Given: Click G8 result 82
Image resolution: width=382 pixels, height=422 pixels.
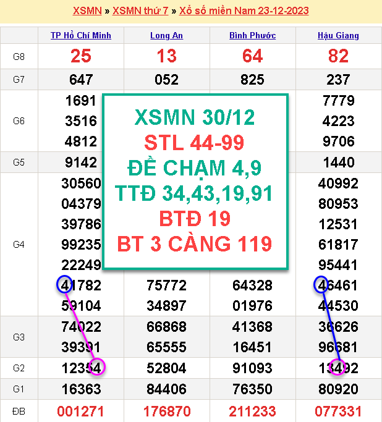Looking at the screenshot, I should coord(338,56).
